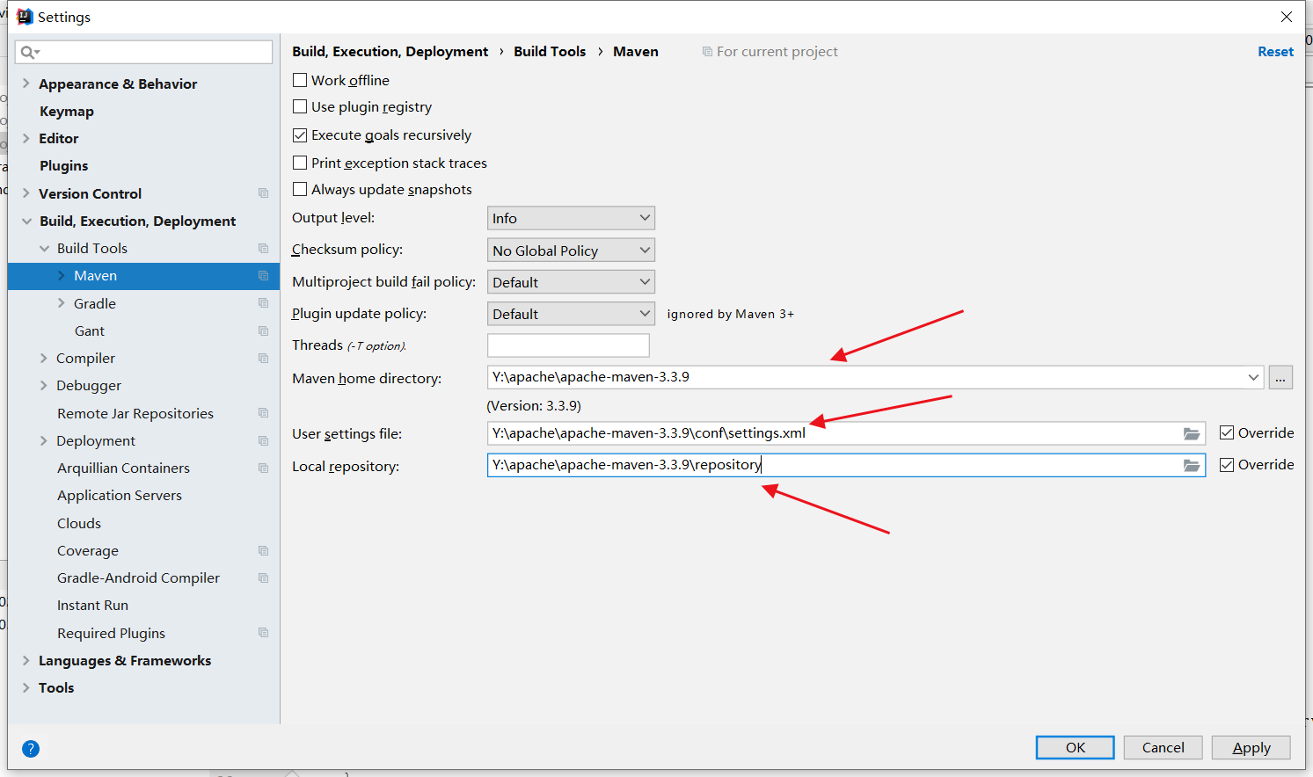Open the Plugin update policy dropdown

click(571, 314)
